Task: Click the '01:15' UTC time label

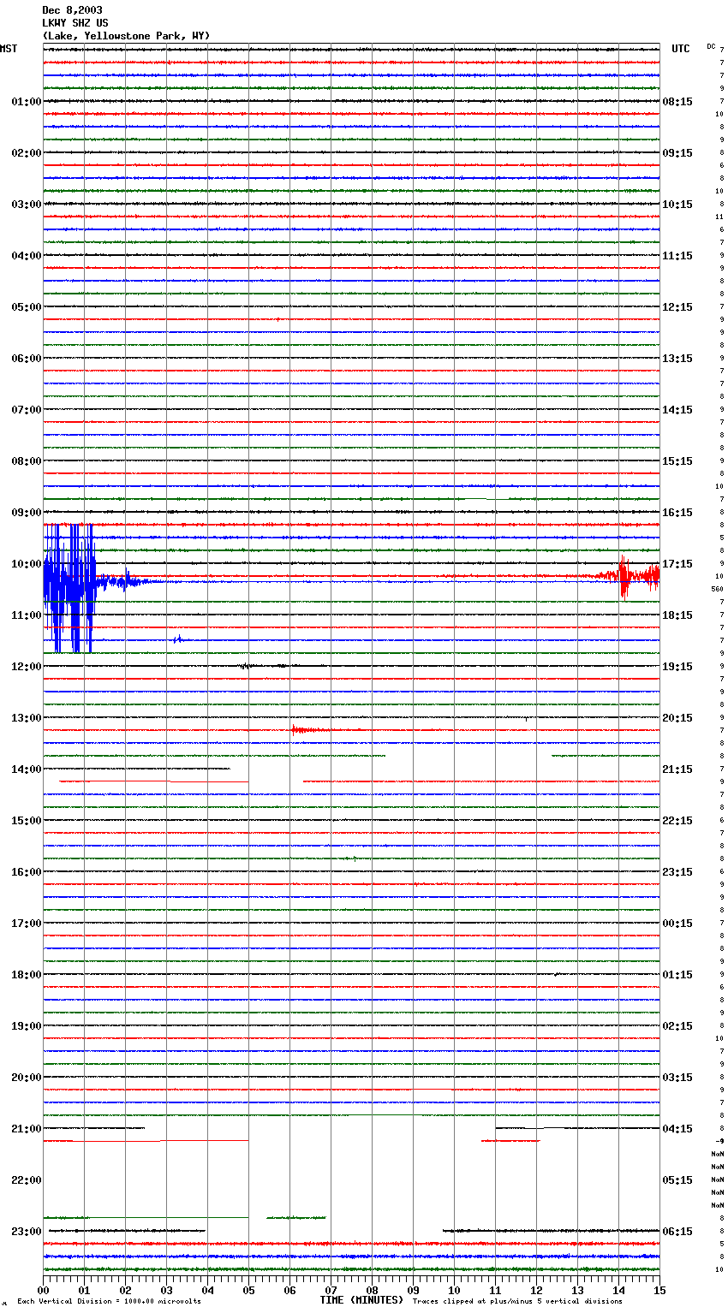Action: click(x=677, y=975)
